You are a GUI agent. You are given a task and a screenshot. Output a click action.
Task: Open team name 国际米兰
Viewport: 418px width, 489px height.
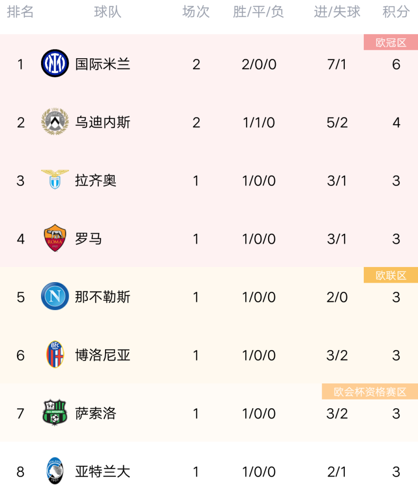[103, 64]
